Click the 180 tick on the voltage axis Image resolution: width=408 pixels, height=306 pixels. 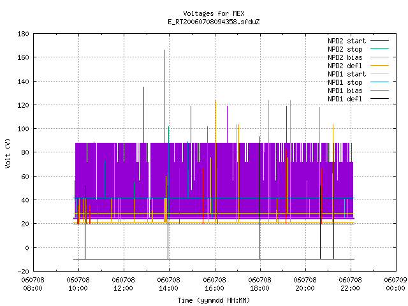[x=23, y=34]
